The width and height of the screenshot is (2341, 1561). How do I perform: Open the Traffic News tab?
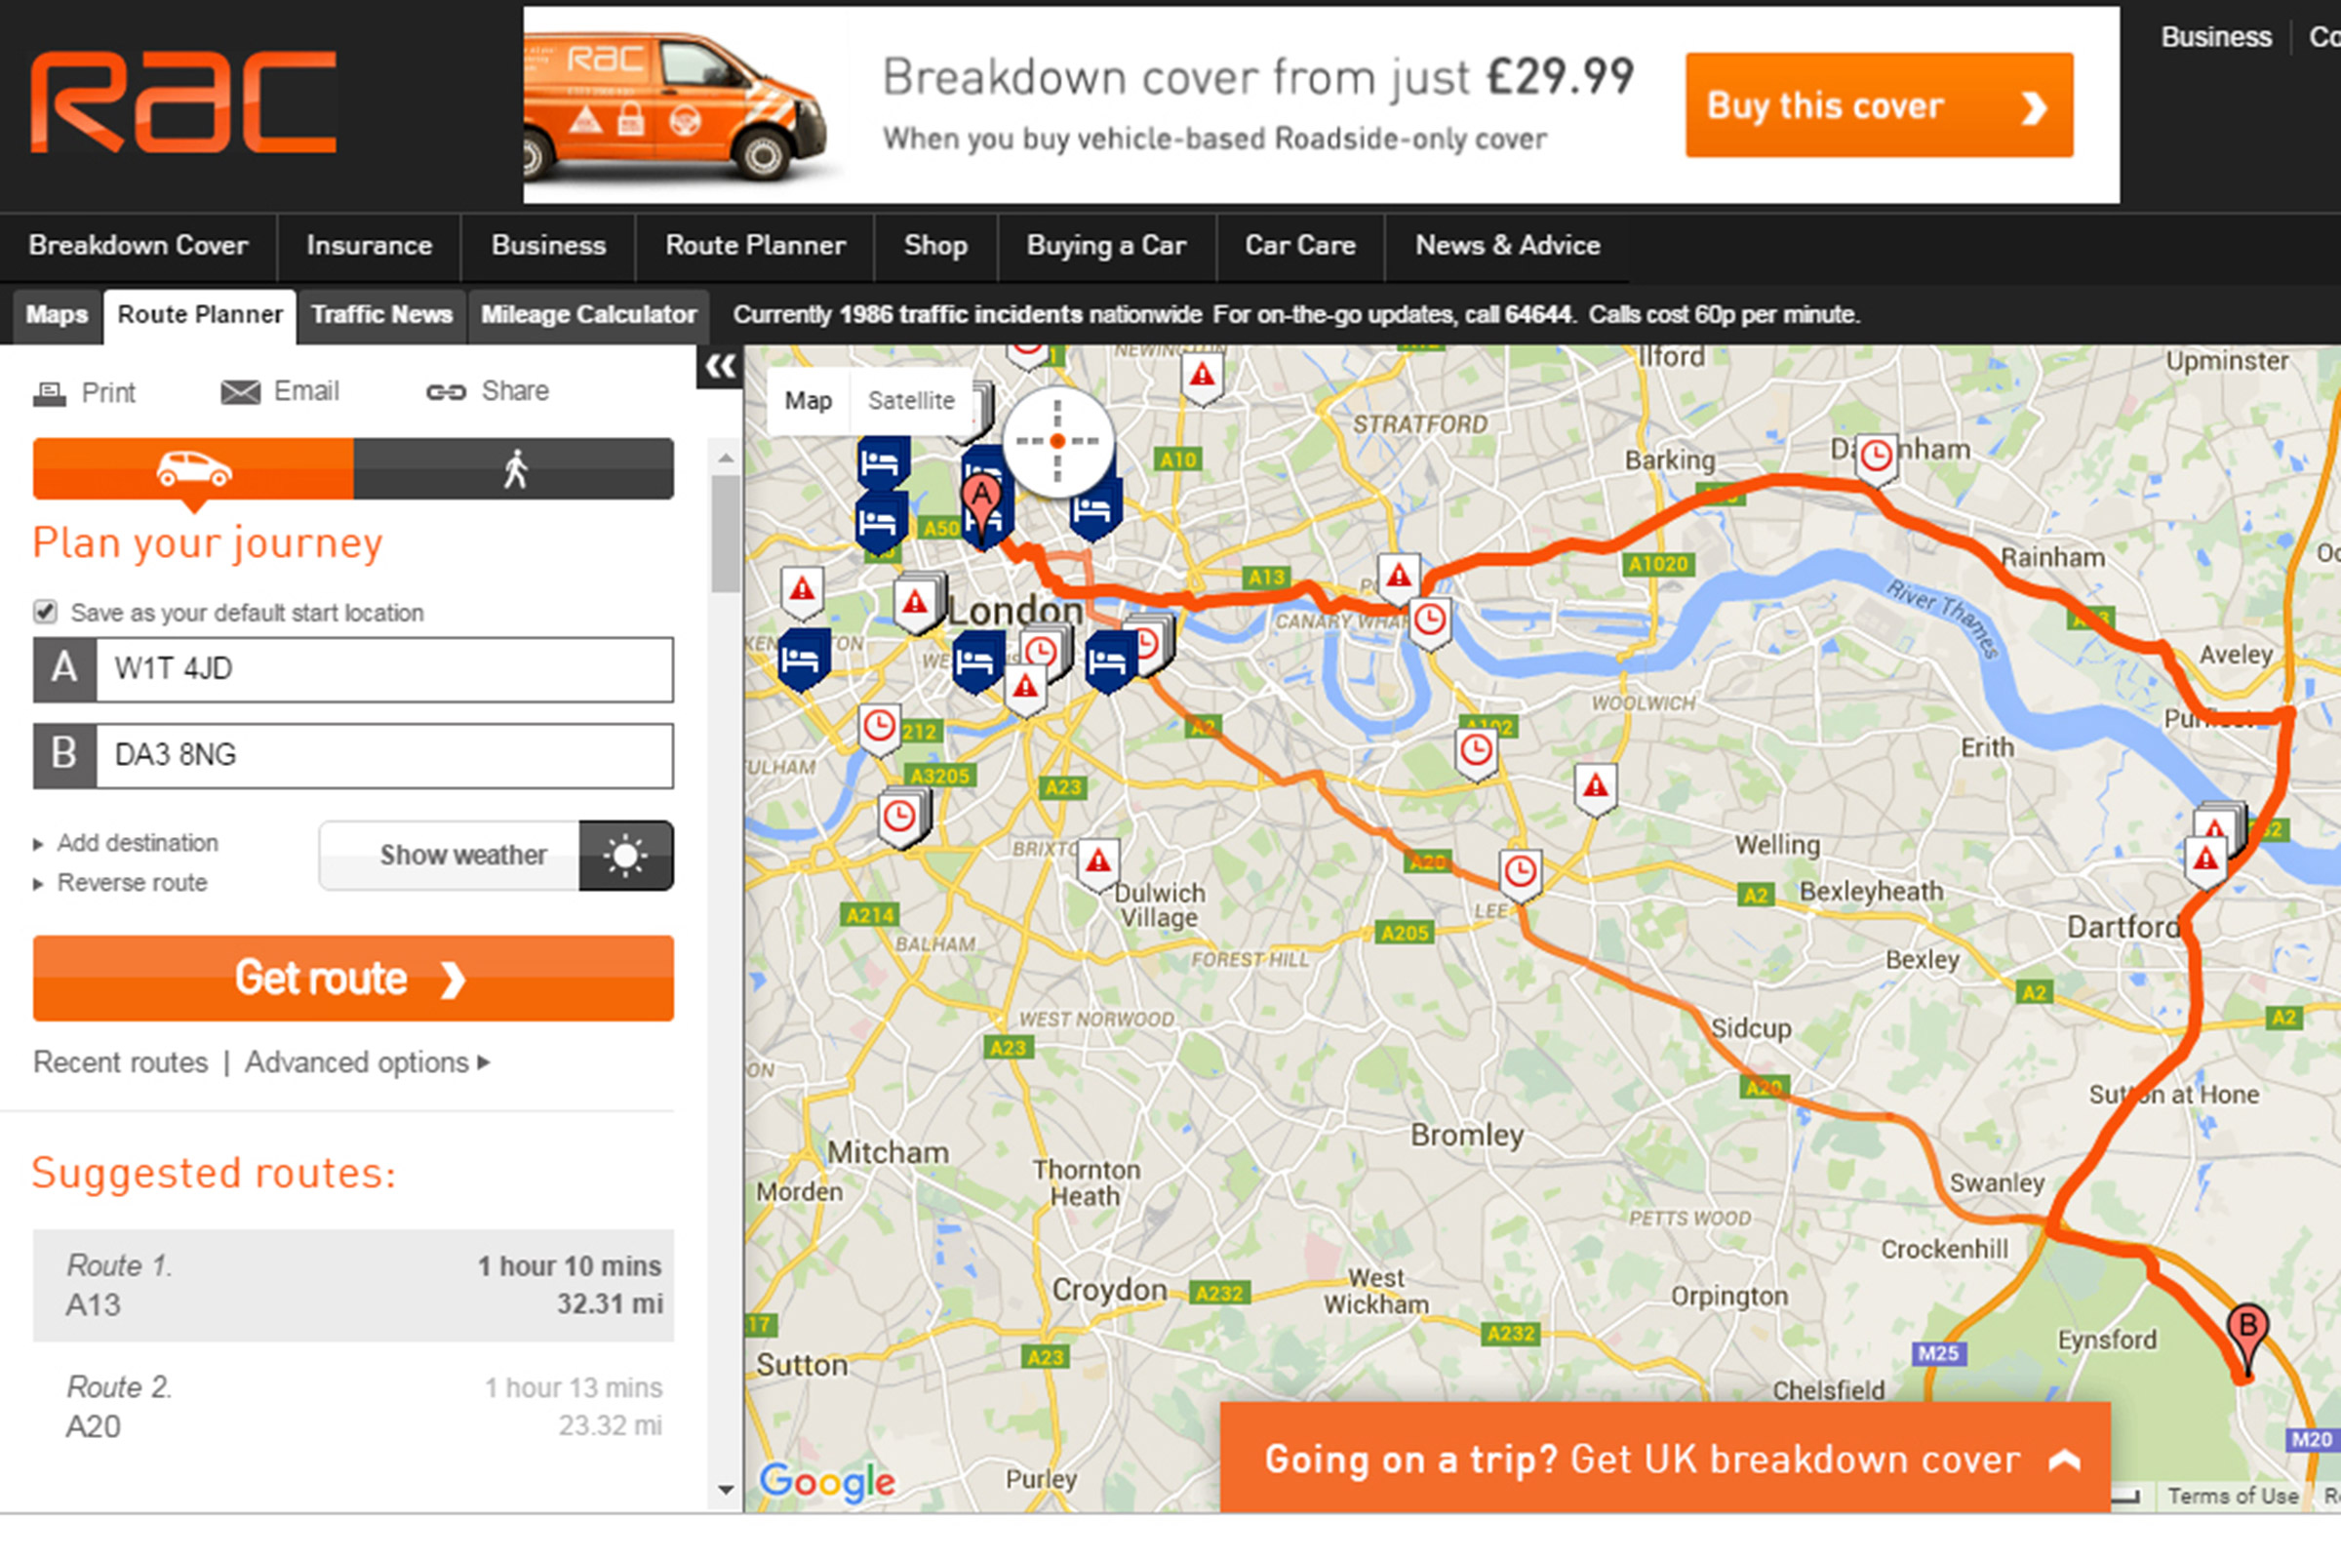point(381,314)
